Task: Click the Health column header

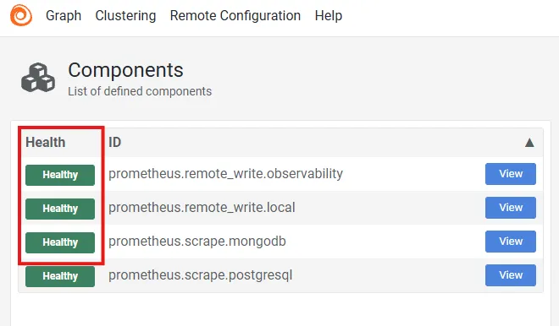Action: coord(46,143)
